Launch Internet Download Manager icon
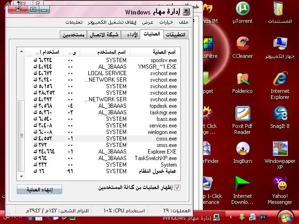This screenshot has height=224, width=299. (x=242, y=190)
